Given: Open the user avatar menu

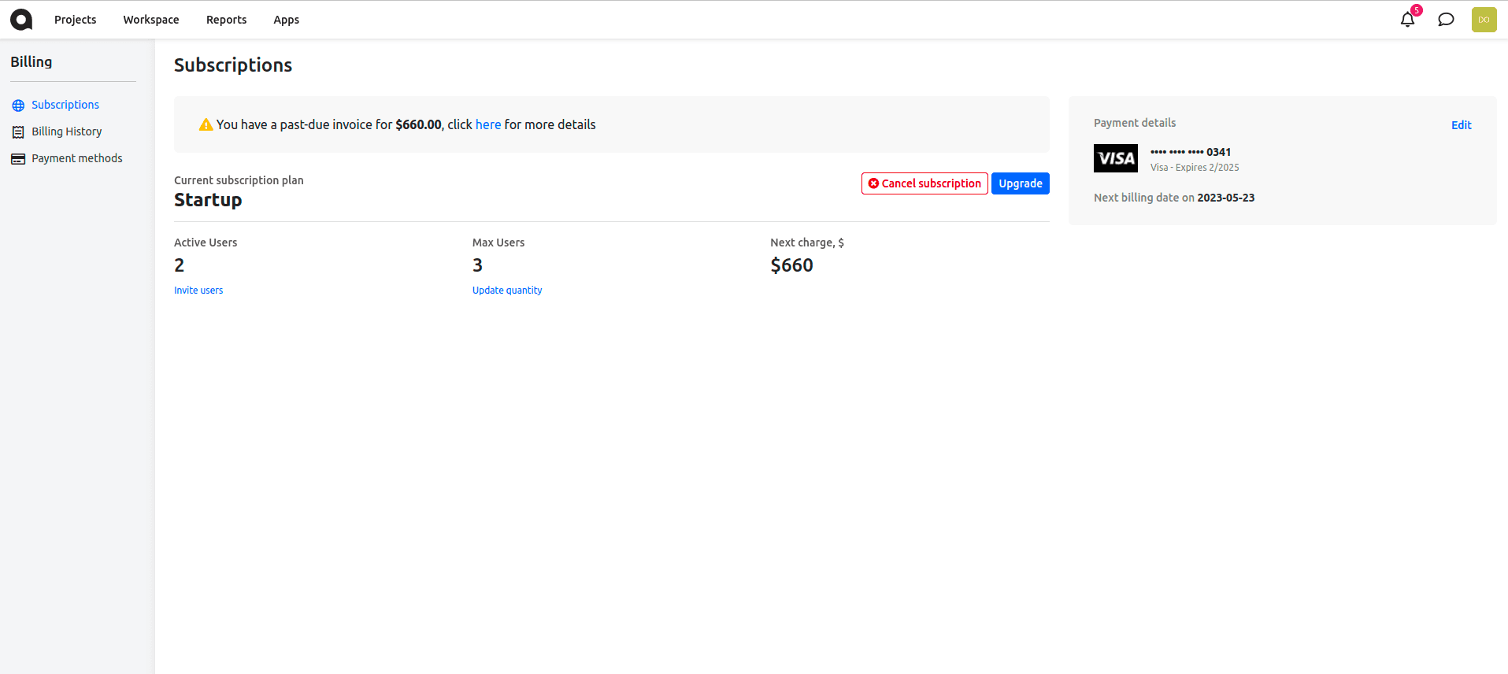Looking at the screenshot, I should (x=1484, y=20).
